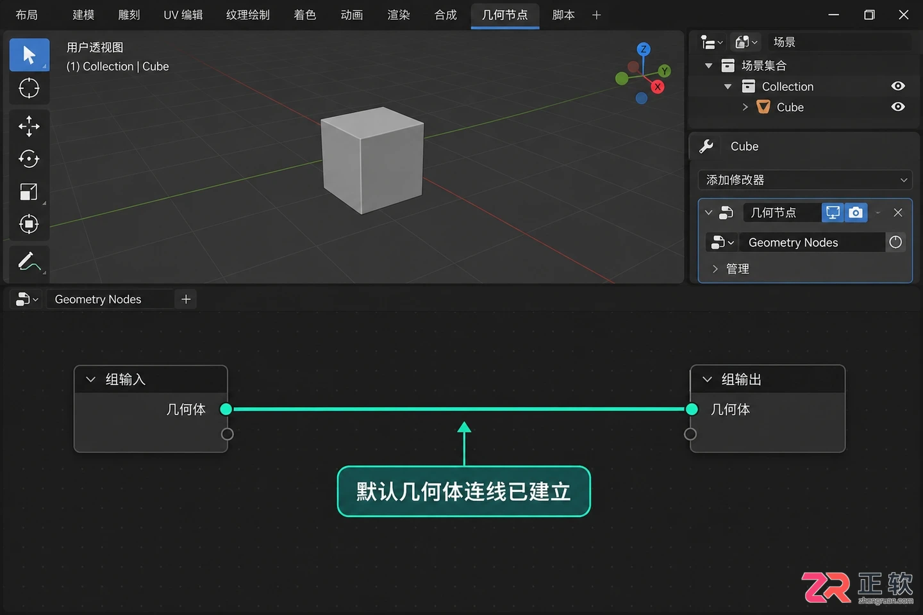The width and height of the screenshot is (923, 615).
Task: Open the outliner editor type menu
Action: click(711, 42)
